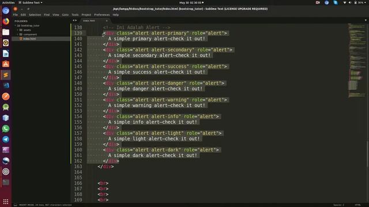Close the index.html tab
This screenshot has height=207, width=369.
tap(107, 21)
